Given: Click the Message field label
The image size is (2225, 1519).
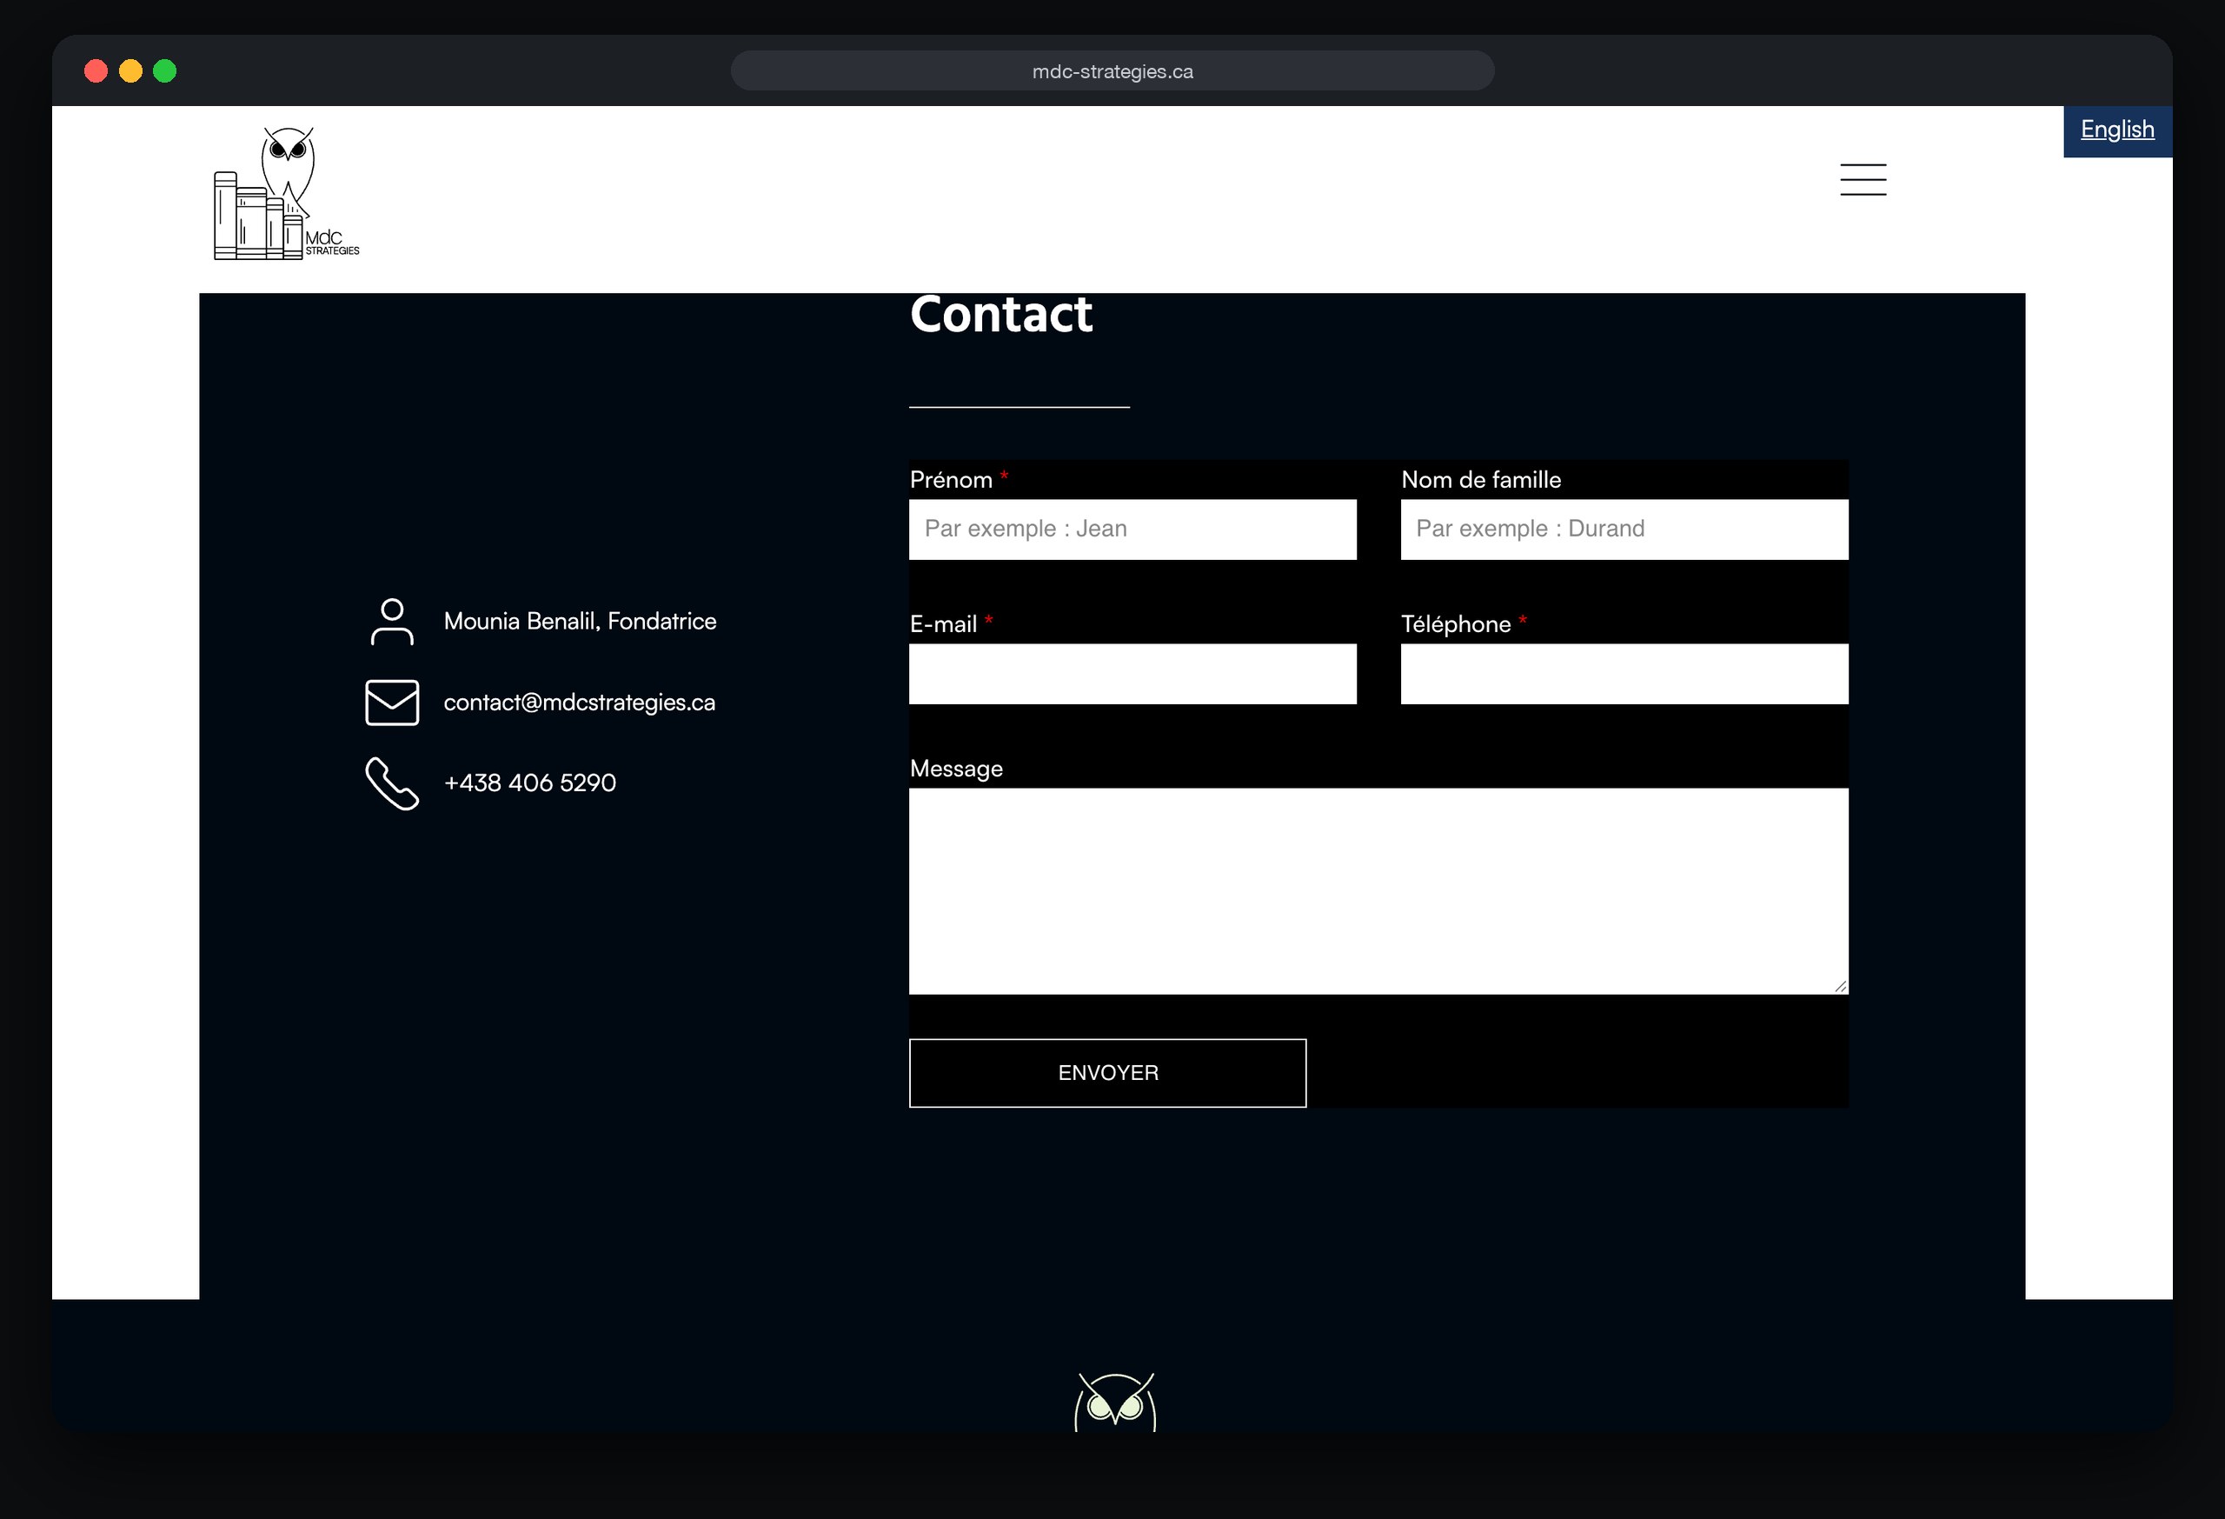Looking at the screenshot, I should click(956, 769).
